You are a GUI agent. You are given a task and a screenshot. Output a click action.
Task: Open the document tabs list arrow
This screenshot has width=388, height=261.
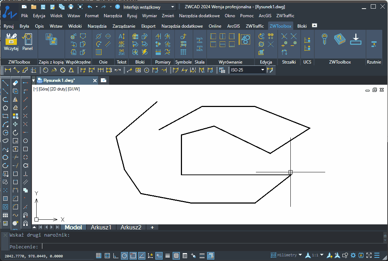pyautogui.click(x=34, y=80)
